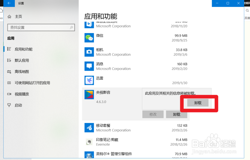Click the 迅雷 app name
Image resolution: width=250 pixels, height=160 pixels.
click(x=100, y=78)
